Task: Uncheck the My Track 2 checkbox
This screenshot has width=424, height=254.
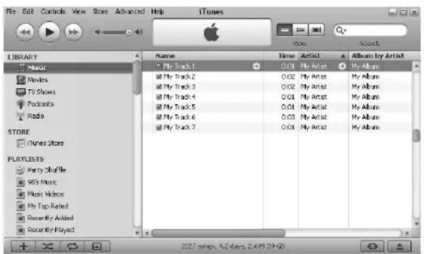Action: tap(159, 76)
